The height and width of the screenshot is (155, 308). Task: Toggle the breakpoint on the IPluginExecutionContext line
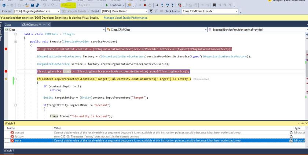[5, 49]
